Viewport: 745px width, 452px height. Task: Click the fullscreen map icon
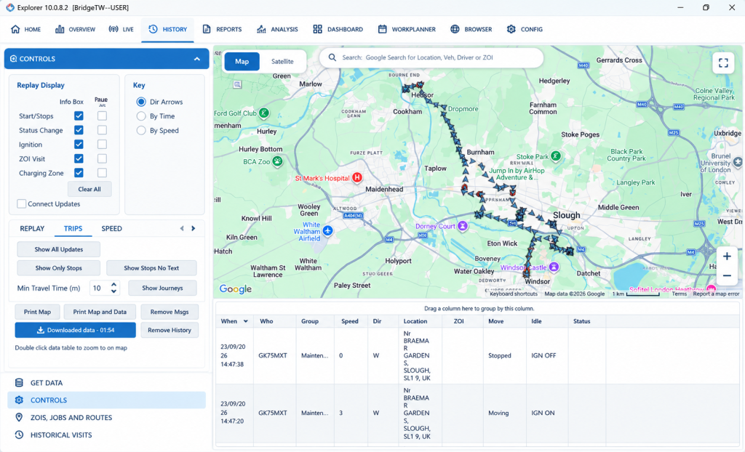click(723, 63)
